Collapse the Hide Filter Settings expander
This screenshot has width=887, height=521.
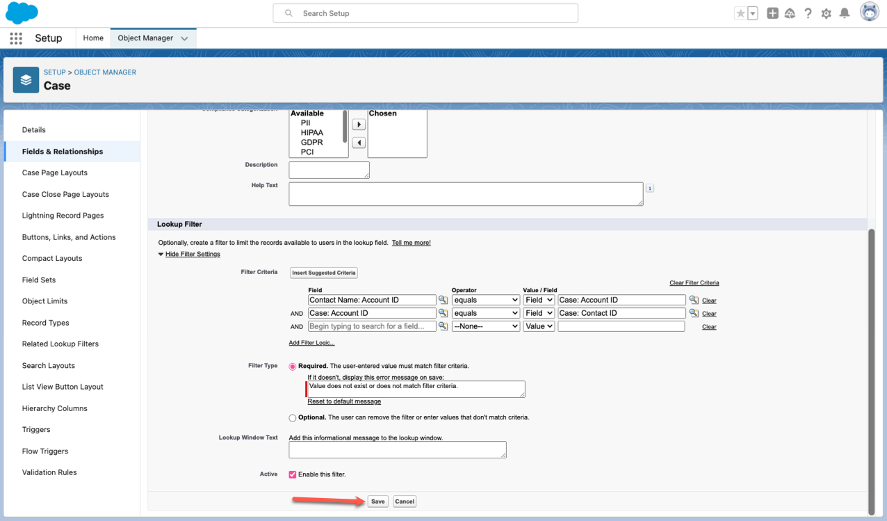tap(192, 254)
